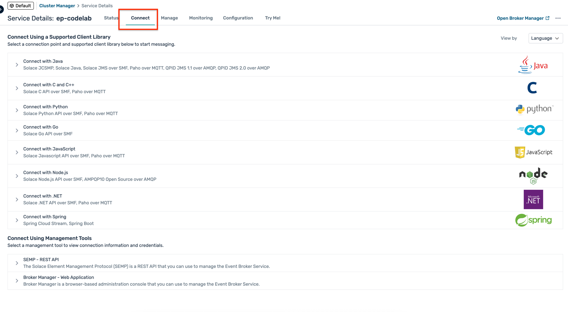This screenshot has width=568, height=312.
Task: Expand the SEMP - REST API section
Action: pos(17,263)
